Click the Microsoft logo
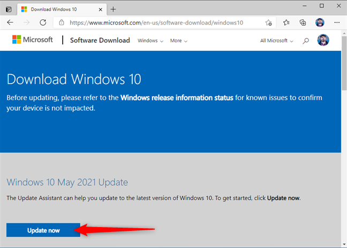347x248 pixels. (x=32, y=40)
